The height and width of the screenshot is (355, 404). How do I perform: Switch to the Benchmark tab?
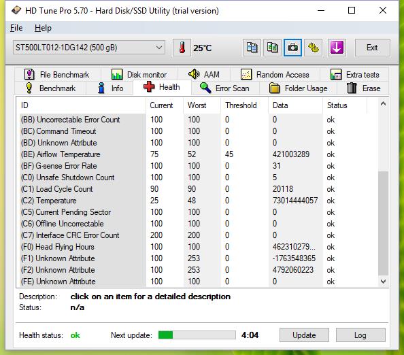pyautogui.click(x=50, y=88)
